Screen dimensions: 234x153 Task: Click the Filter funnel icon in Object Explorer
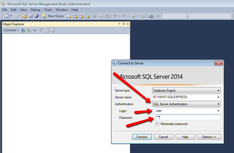coord(41,30)
